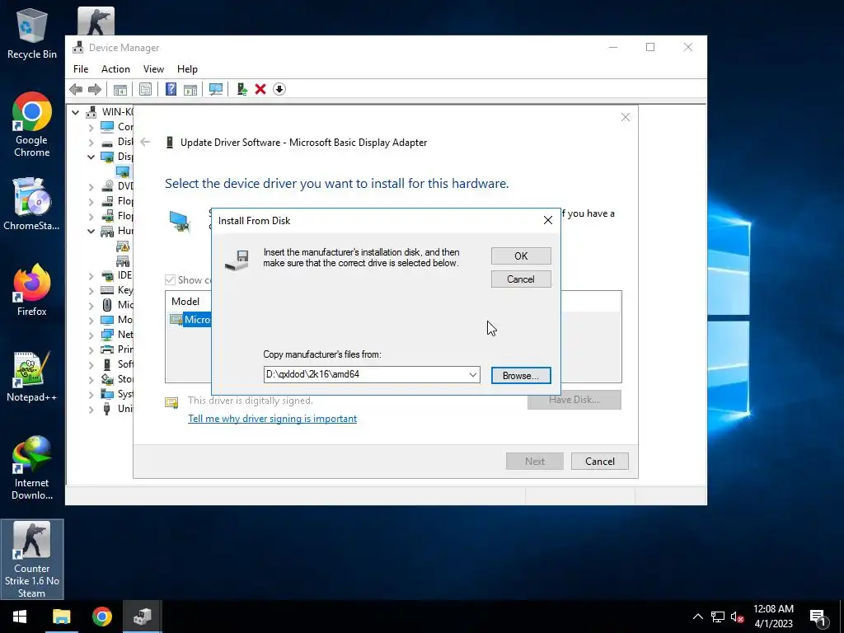The image size is (844, 633).
Task: Click the network icon in system tray
Action: point(718,617)
